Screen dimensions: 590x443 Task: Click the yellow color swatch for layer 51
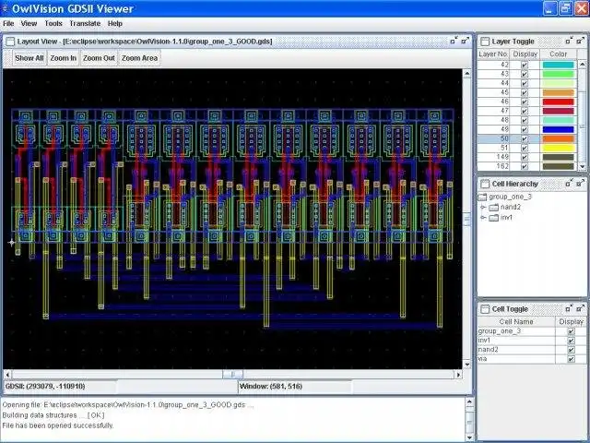(558, 148)
